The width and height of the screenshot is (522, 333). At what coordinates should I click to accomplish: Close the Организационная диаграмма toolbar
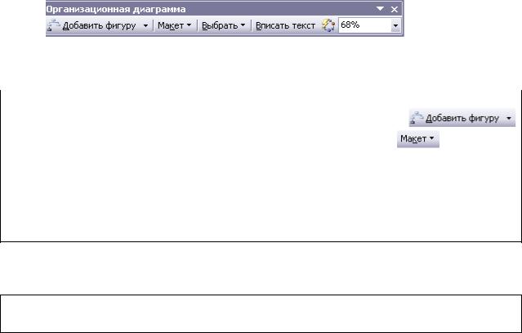(395, 9)
